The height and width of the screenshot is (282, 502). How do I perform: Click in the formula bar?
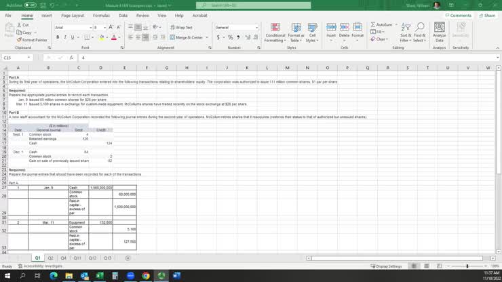click(x=287, y=58)
